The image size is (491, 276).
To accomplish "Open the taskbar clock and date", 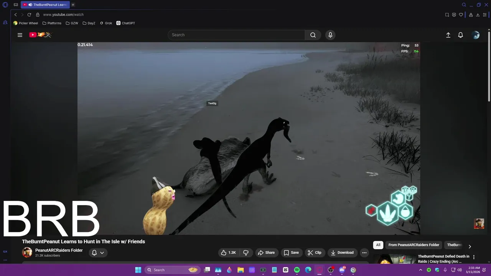I will pyautogui.click(x=474, y=270).
